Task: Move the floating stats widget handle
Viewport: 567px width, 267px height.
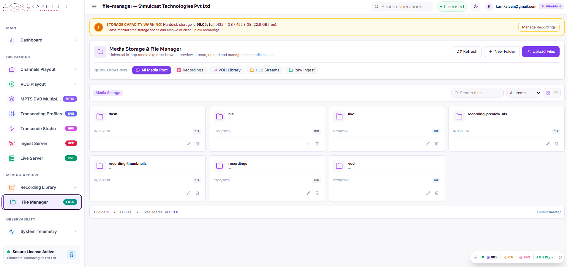Action: tap(475, 257)
